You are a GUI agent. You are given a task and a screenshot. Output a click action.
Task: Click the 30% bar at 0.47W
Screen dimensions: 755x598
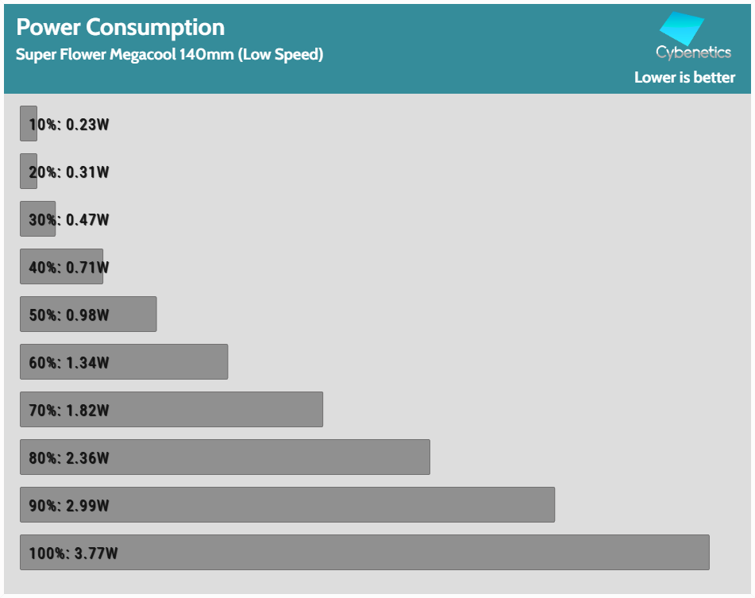click(37, 219)
